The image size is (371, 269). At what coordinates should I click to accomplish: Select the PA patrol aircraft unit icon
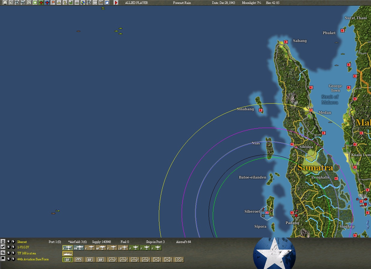point(79,248)
